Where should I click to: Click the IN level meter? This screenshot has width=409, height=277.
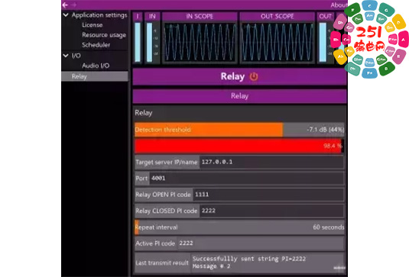tap(150, 43)
